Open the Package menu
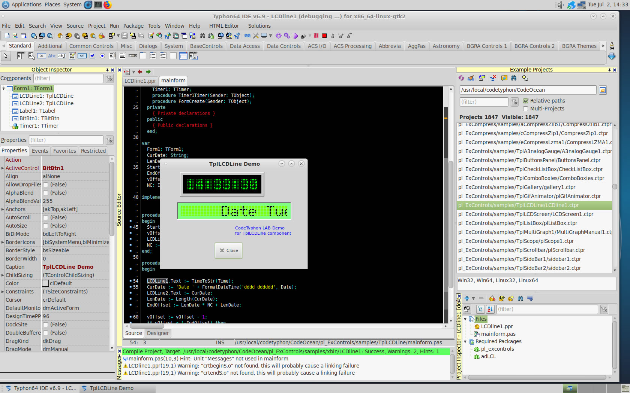630x393 pixels. pyautogui.click(x=133, y=26)
